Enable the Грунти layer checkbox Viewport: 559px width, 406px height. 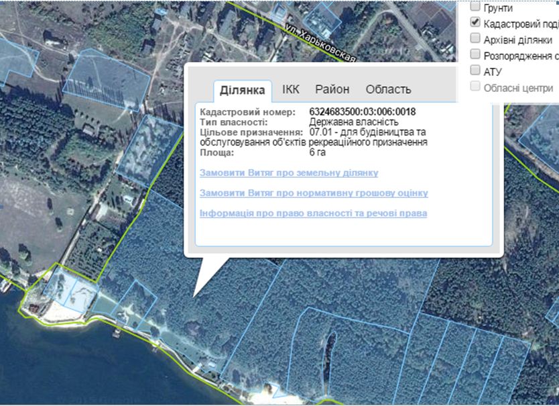point(475,7)
